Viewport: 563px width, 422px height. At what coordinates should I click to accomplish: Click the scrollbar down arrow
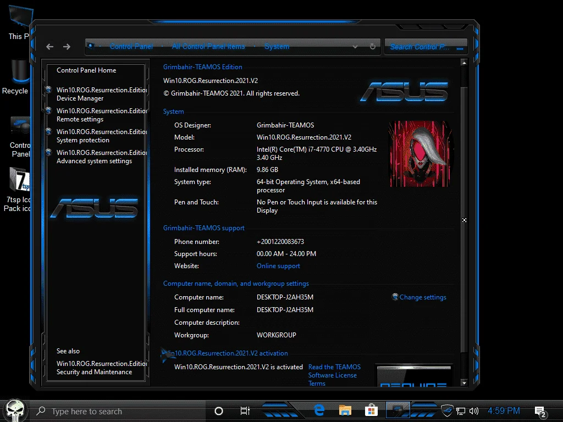(x=464, y=383)
